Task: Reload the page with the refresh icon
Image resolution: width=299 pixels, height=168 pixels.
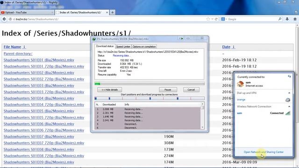Action: [x=216, y=19]
